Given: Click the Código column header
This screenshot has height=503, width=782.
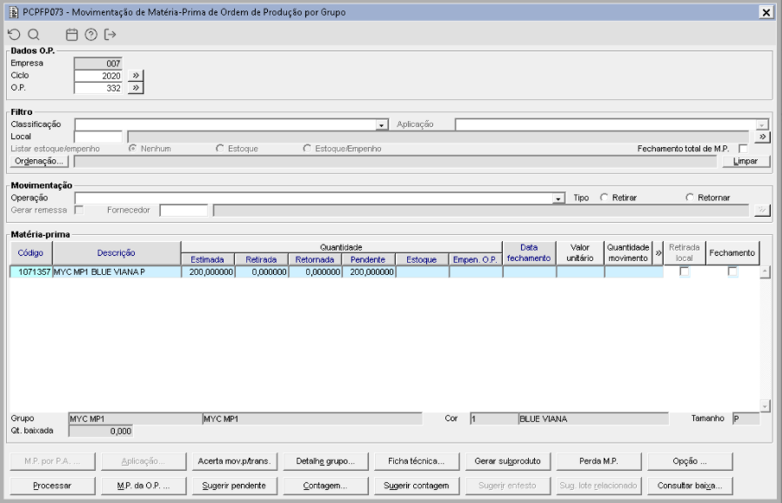Looking at the screenshot, I should [x=31, y=253].
